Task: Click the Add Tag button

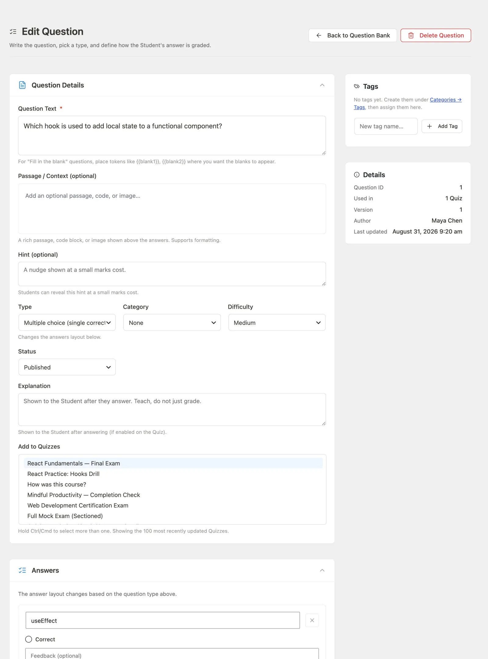Action: (x=442, y=126)
